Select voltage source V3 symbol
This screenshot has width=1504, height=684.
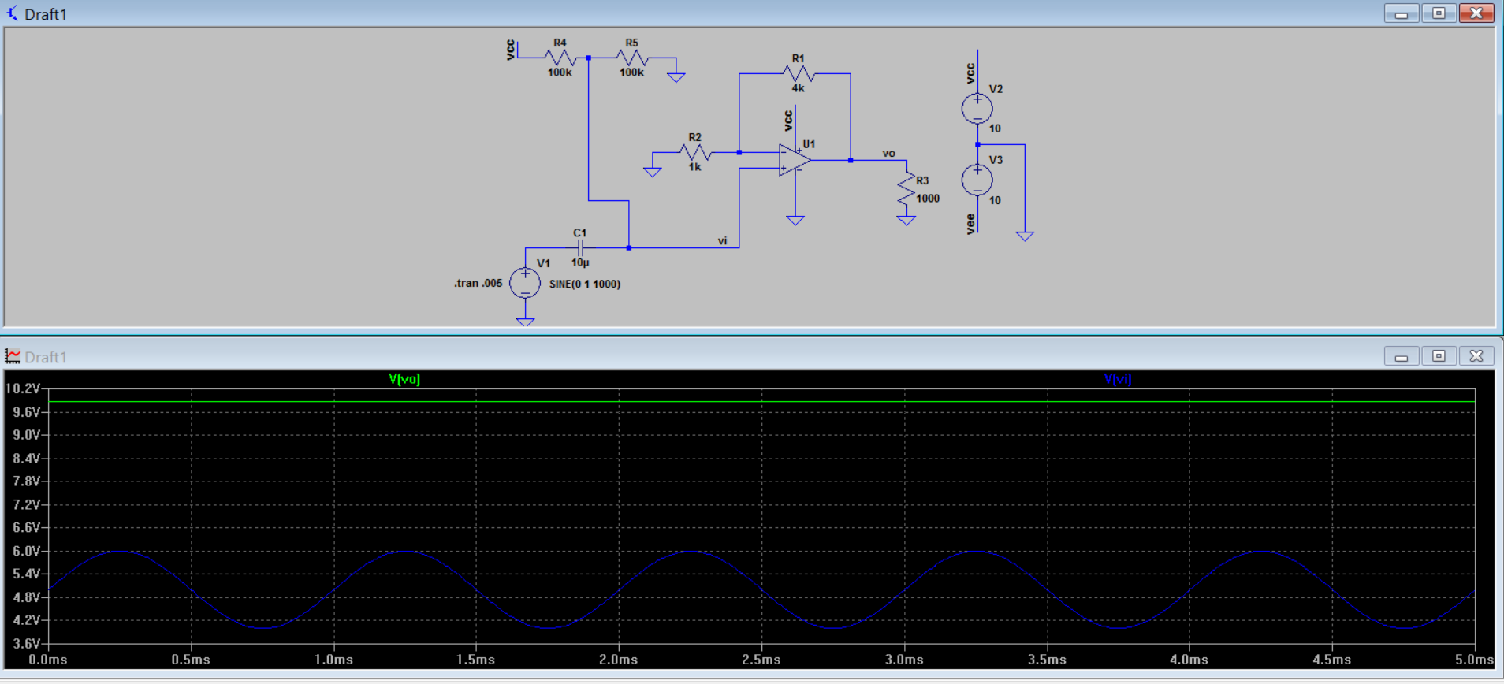click(977, 180)
